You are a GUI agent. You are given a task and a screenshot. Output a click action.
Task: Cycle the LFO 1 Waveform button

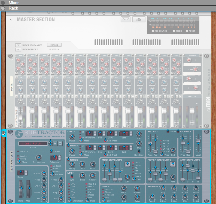pos(70,200)
